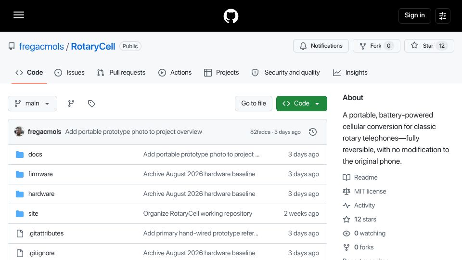This screenshot has height=260, width=462.
Task: Open the Activity link in About
Action: point(359,206)
